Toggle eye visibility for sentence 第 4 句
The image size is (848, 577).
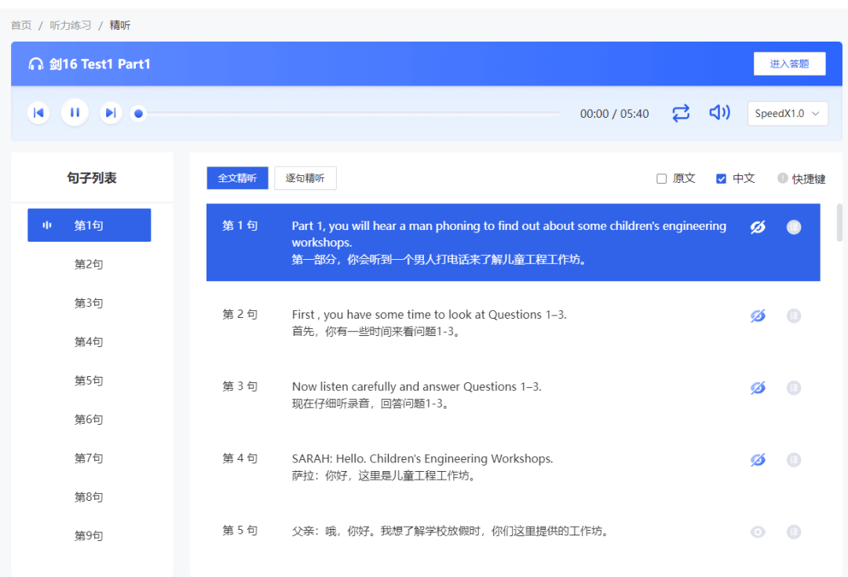coord(758,460)
